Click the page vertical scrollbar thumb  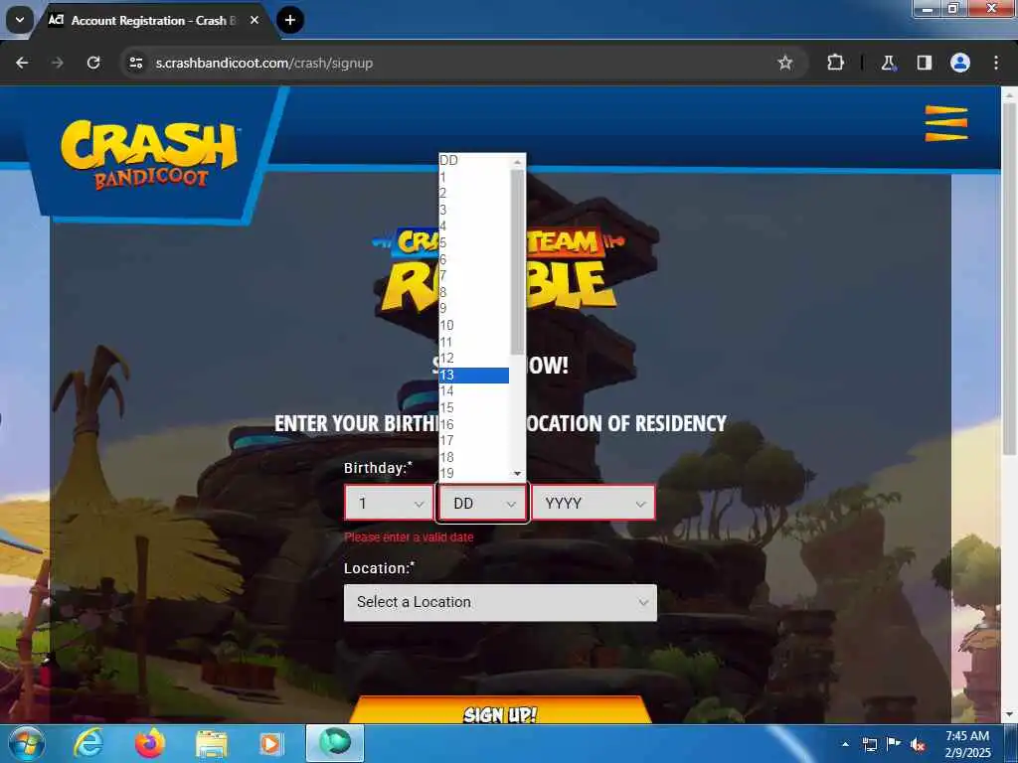1009,279
